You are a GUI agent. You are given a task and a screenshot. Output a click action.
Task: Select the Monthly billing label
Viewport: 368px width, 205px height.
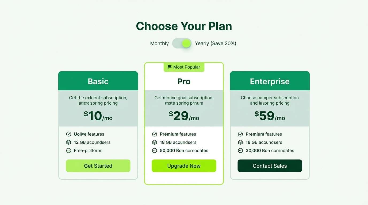coord(159,43)
